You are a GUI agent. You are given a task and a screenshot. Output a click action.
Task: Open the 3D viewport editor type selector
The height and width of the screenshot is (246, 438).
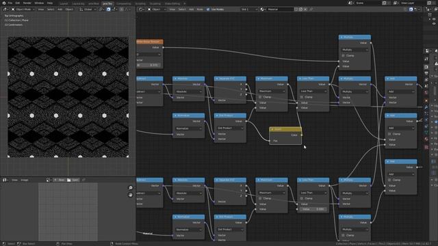coord(5,9)
